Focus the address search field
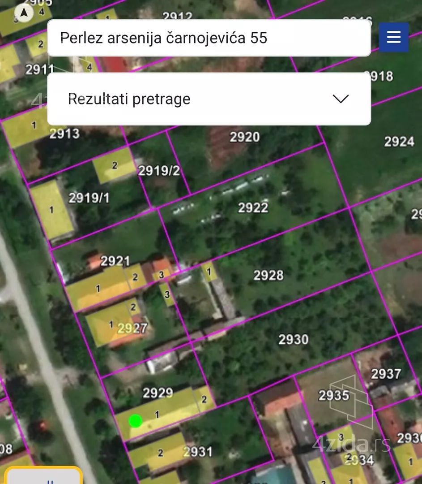 209,38
